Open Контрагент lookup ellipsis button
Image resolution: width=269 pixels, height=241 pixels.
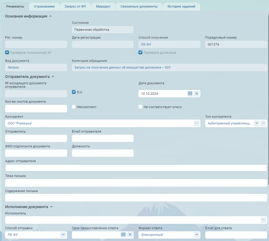click(197, 123)
